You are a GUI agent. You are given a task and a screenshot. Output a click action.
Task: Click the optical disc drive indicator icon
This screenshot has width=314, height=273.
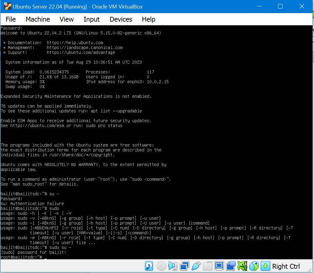(161, 266)
